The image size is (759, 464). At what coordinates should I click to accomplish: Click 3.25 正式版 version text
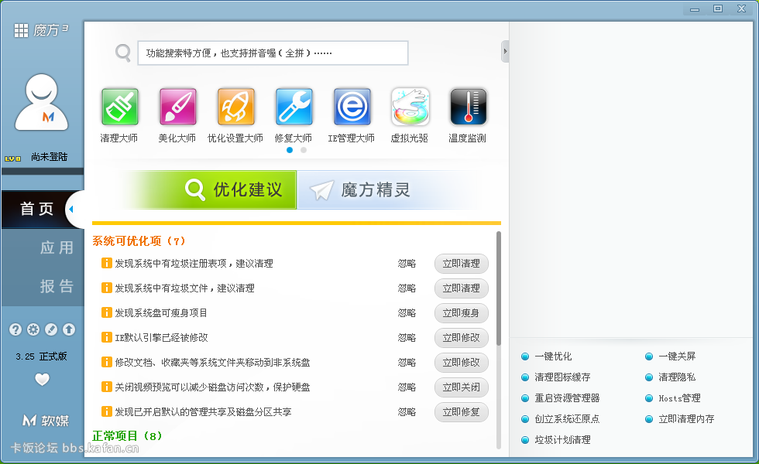click(41, 357)
